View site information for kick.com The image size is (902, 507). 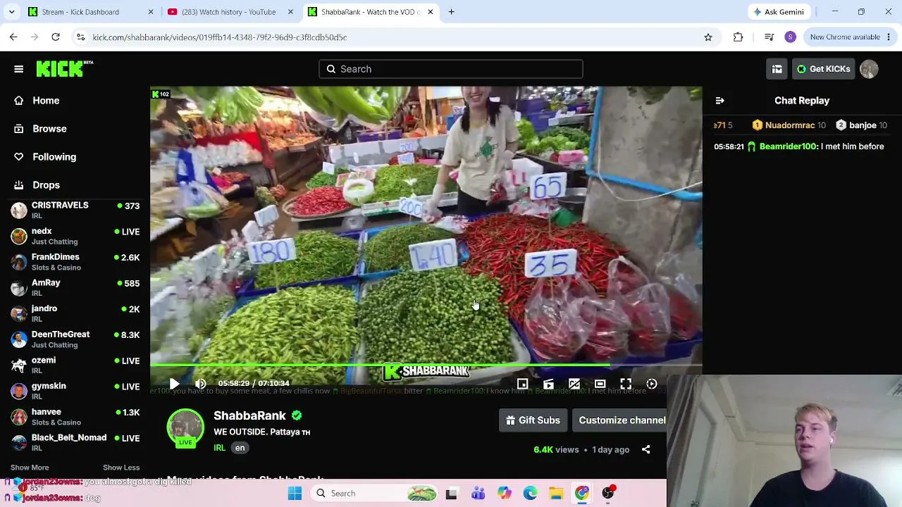click(x=80, y=37)
